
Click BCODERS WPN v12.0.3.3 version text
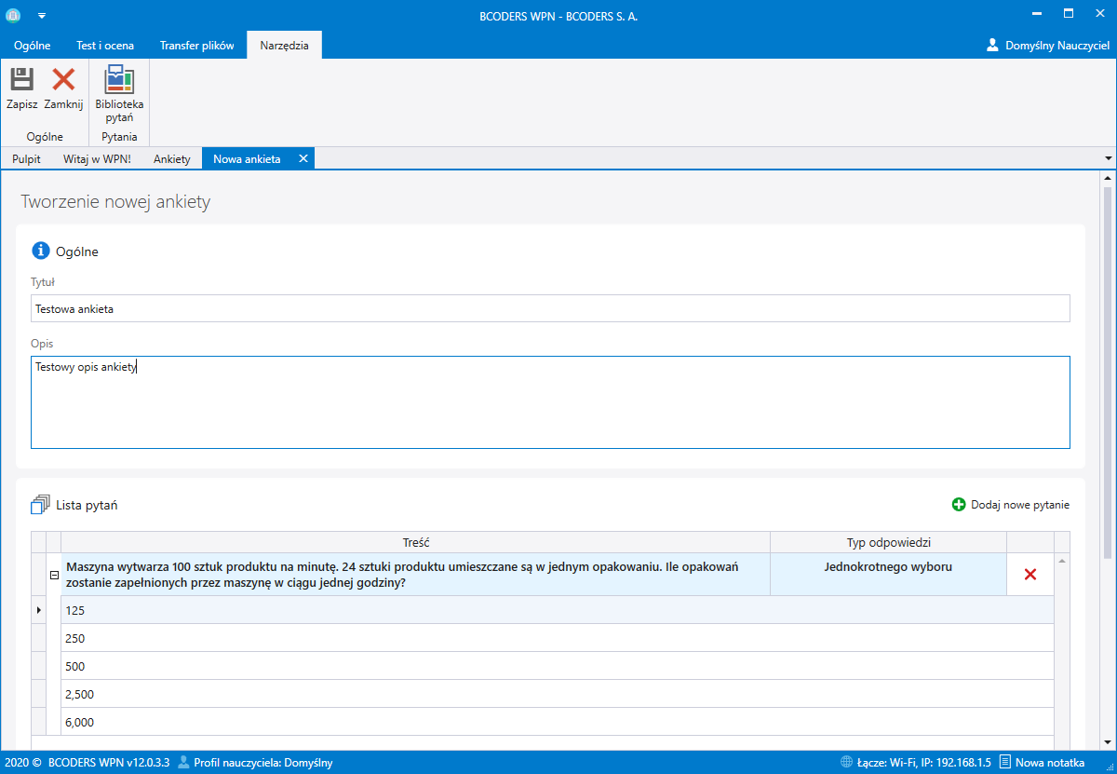click(109, 763)
